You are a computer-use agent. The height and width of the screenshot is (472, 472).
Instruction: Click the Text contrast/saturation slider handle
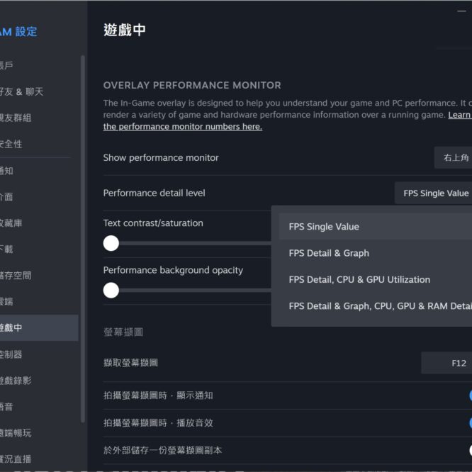click(111, 243)
